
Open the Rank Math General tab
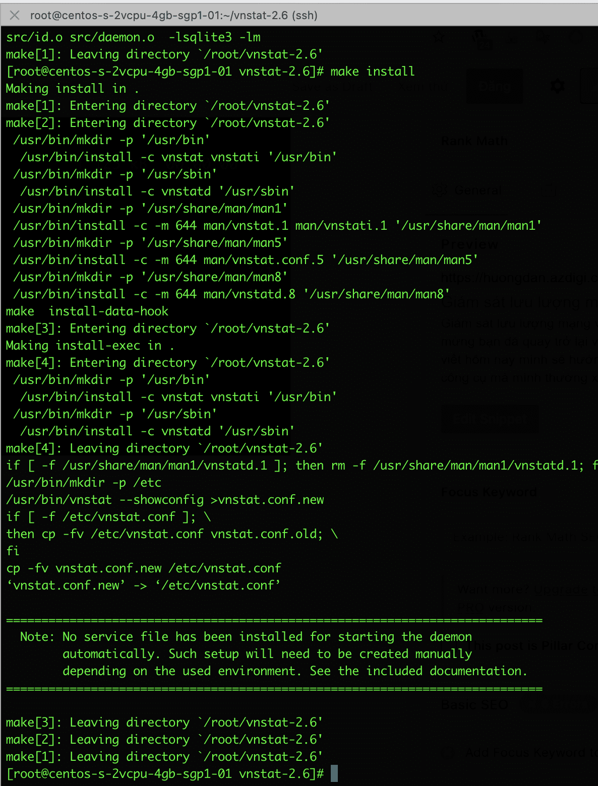click(477, 190)
